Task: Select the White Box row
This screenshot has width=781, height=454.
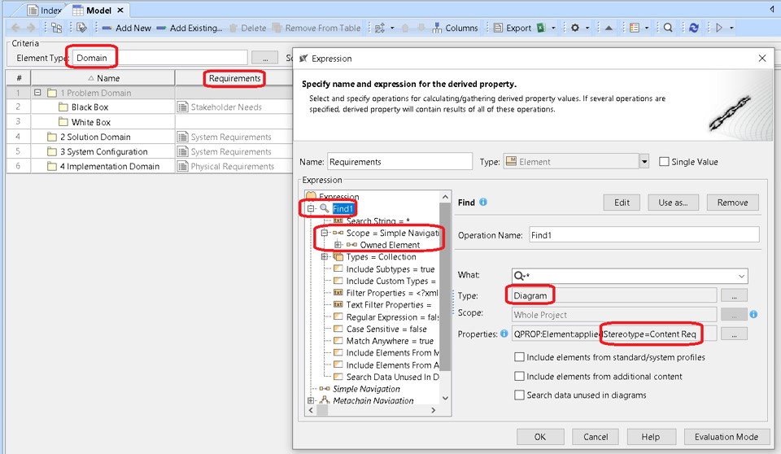Action: click(90, 122)
